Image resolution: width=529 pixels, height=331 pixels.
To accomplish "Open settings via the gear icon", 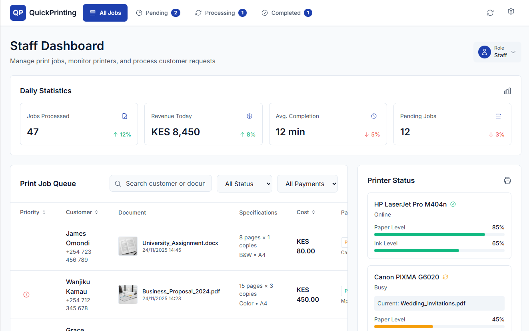I will pos(511,12).
